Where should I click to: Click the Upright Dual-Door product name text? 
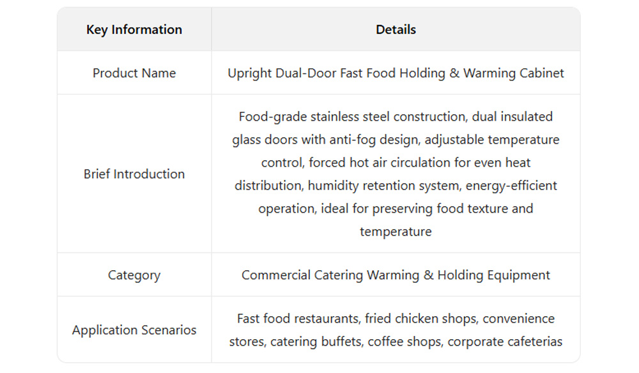coord(396,73)
